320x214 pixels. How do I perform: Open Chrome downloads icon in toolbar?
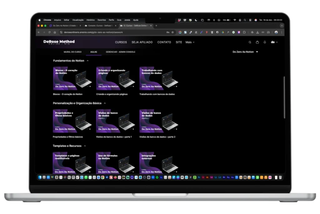coord(257,32)
